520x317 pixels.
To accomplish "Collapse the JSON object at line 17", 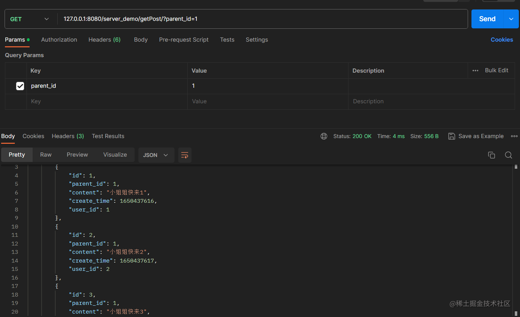I will pos(57,286).
